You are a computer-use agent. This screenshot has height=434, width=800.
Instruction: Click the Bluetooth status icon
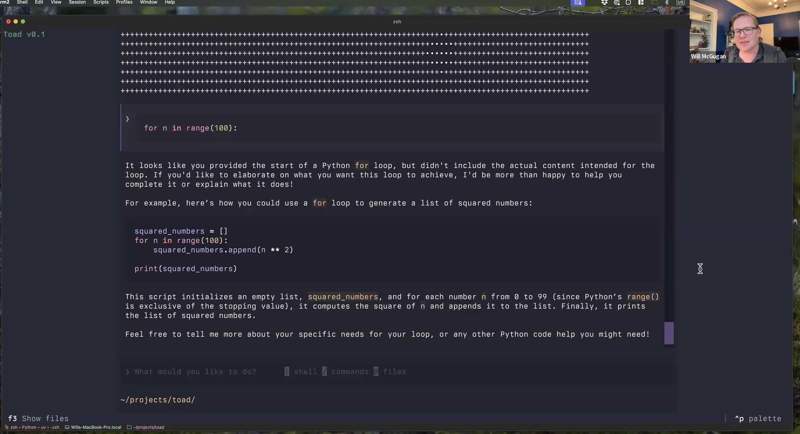[667, 3]
